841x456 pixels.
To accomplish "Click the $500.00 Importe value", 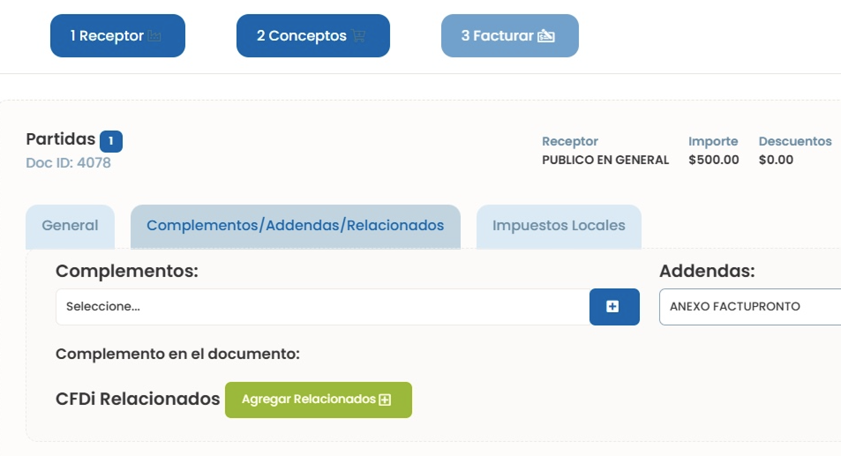I will (713, 160).
